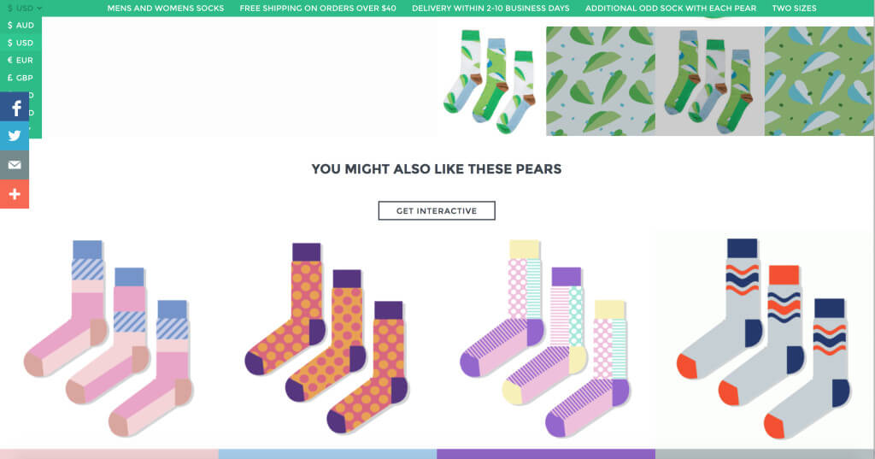This screenshot has height=459, width=875.
Task: View the green leaf pattern swatch image
Action: click(x=819, y=81)
